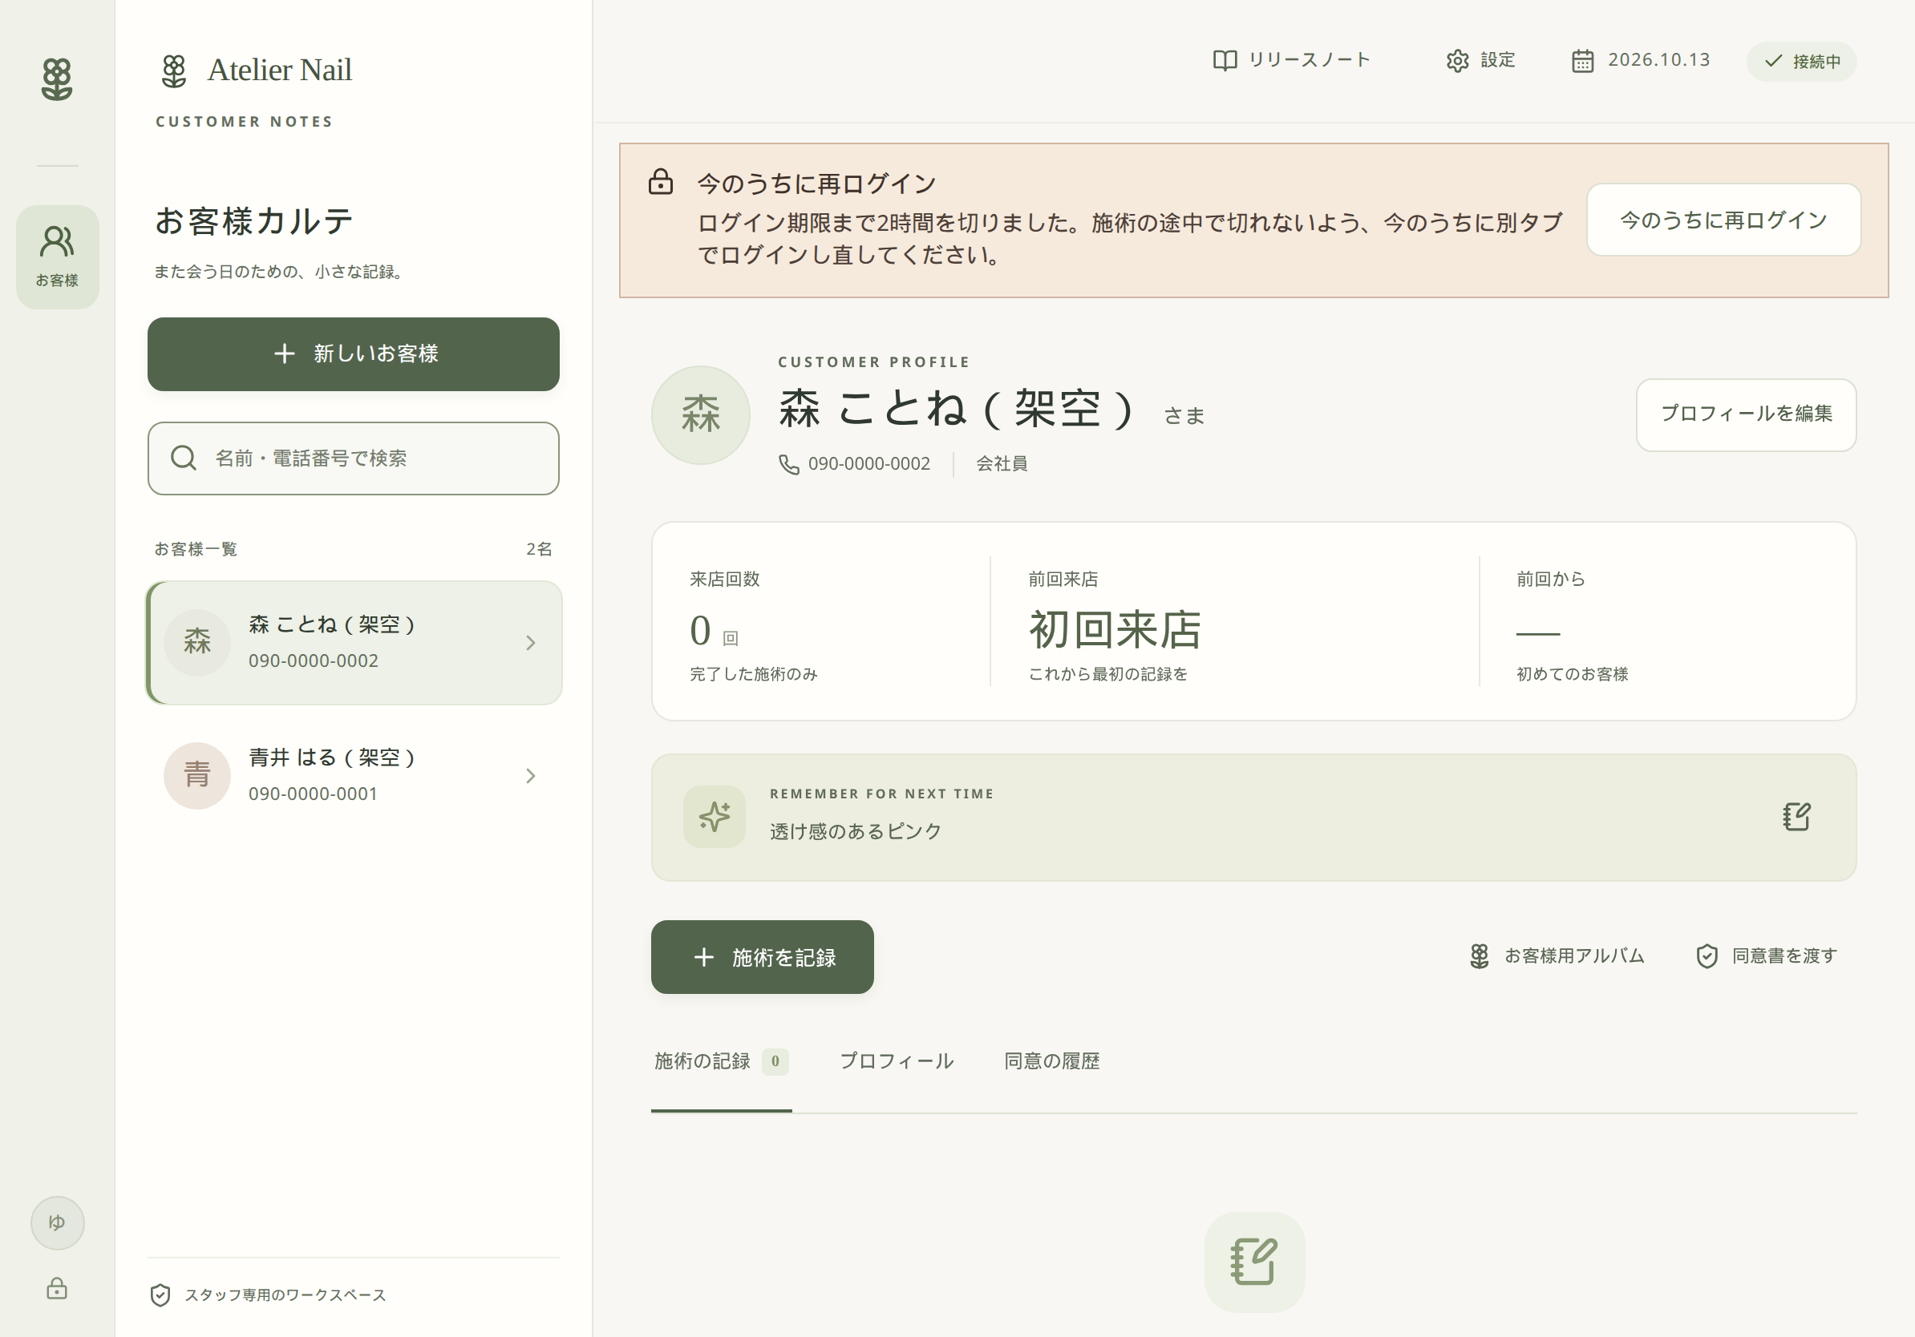Select customer 青井 はる（架空）in the list
Image resolution: width=1915 pixels, height=1337 pixels.
(354, 776)
